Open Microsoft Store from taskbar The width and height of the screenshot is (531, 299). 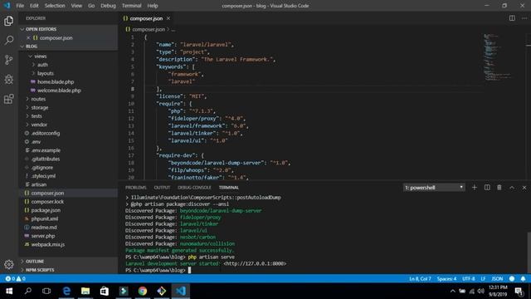(105, 291)
